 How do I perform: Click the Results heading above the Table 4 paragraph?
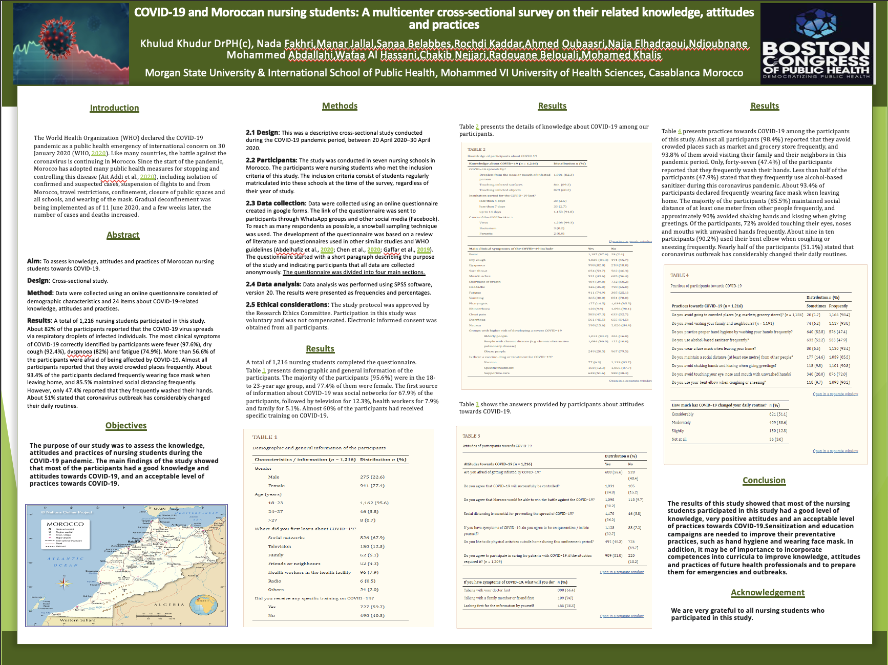coord(765,106)
